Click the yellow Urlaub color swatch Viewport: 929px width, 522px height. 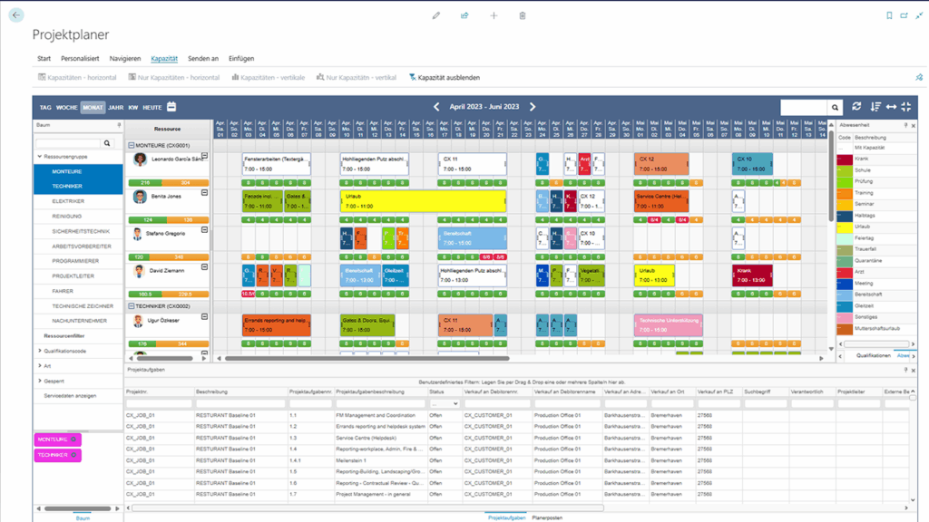tap(843, 227)
